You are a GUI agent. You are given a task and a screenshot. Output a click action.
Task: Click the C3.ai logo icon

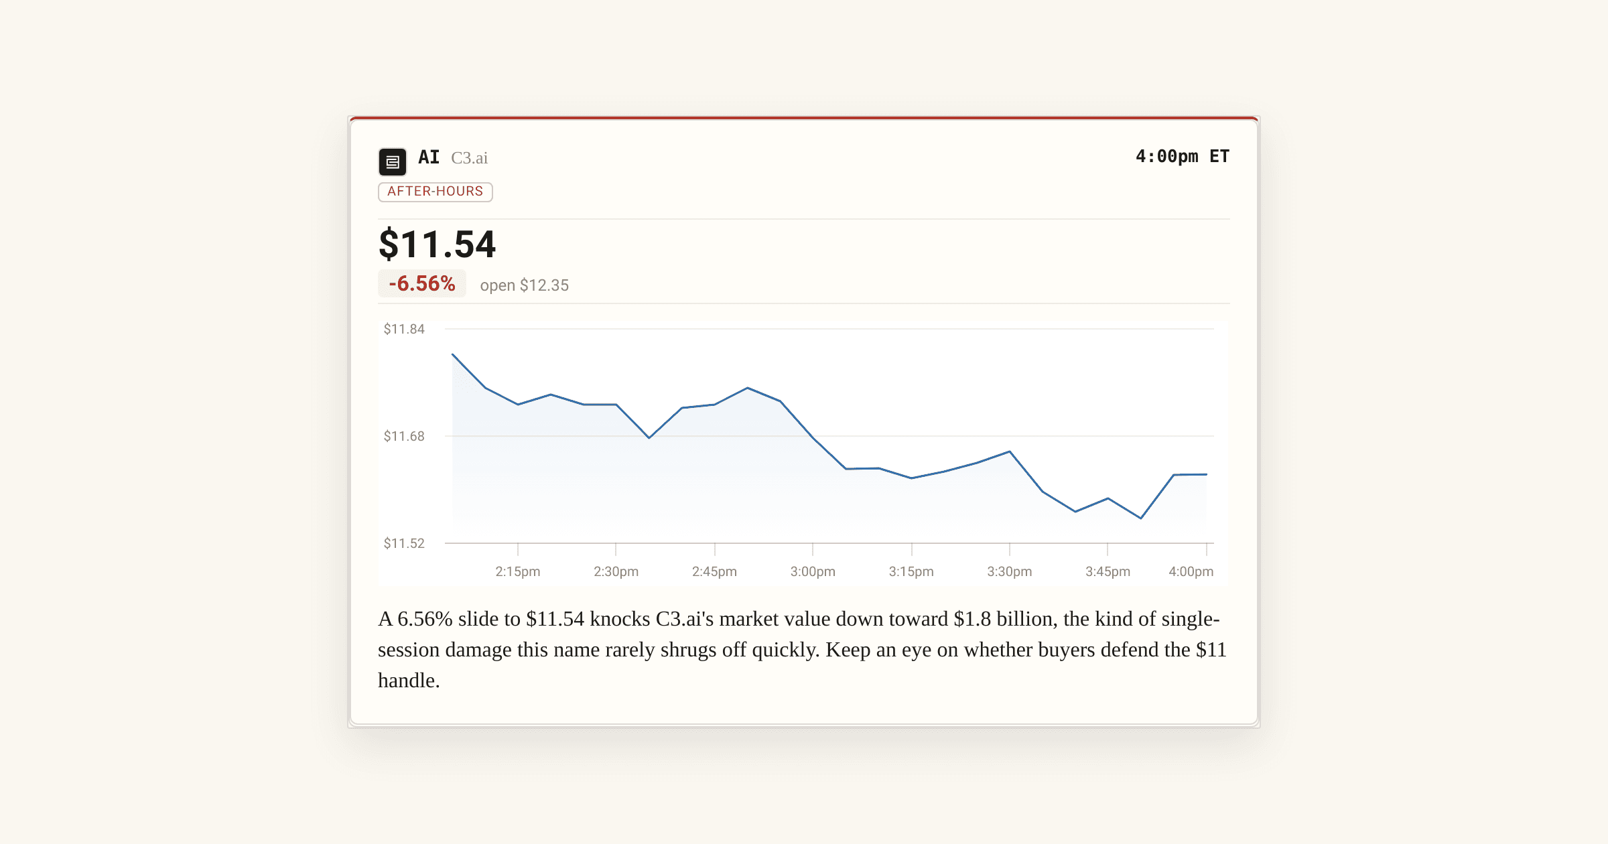click(x=393, y=162)
